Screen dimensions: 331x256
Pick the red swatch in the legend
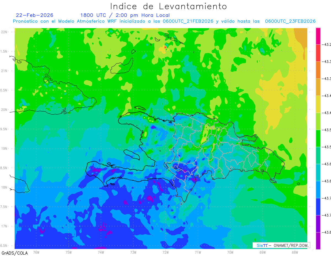coord(318,53)
